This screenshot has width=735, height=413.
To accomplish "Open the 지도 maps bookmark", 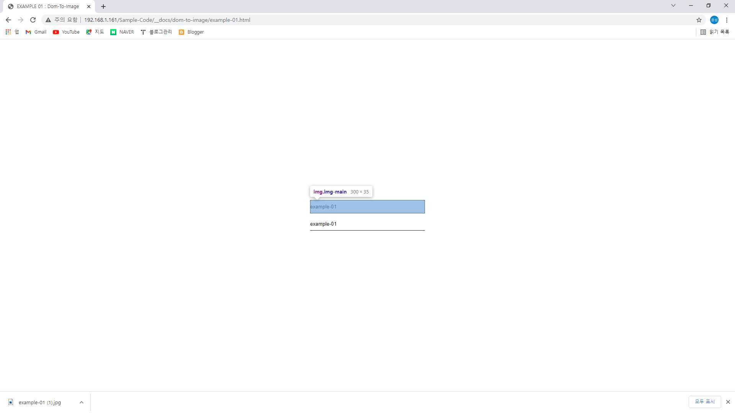I will pyautogui.click(x=95, y=32).
